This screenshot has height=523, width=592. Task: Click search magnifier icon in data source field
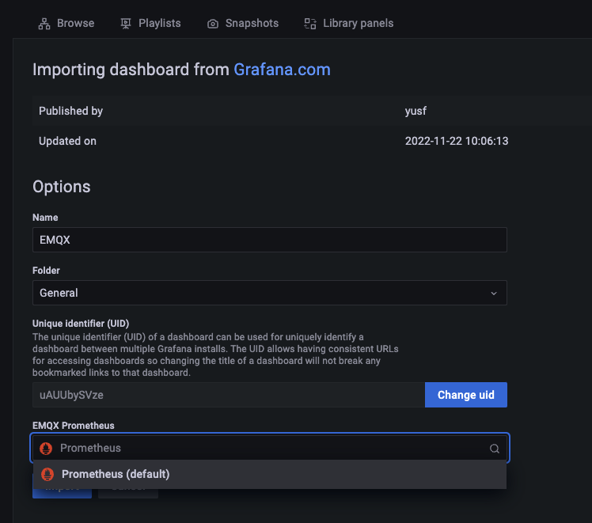coord(495,449)
